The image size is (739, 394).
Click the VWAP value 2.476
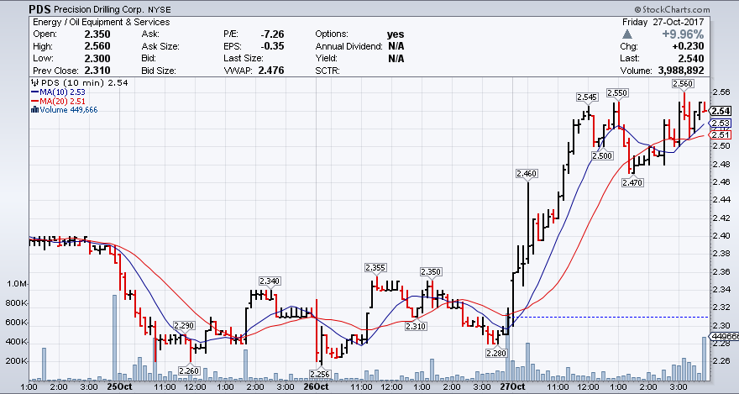pos(271,70)
